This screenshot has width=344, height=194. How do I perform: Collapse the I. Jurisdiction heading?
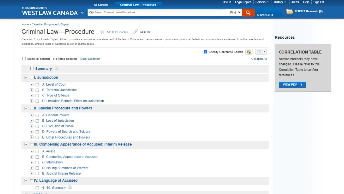26,77
